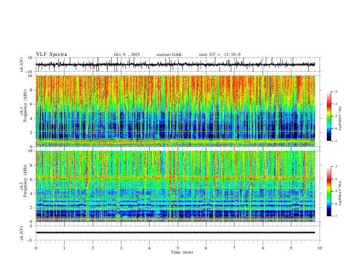
Task: Click inside the ch.2 spectrogram panel
Action: (175, 186)
